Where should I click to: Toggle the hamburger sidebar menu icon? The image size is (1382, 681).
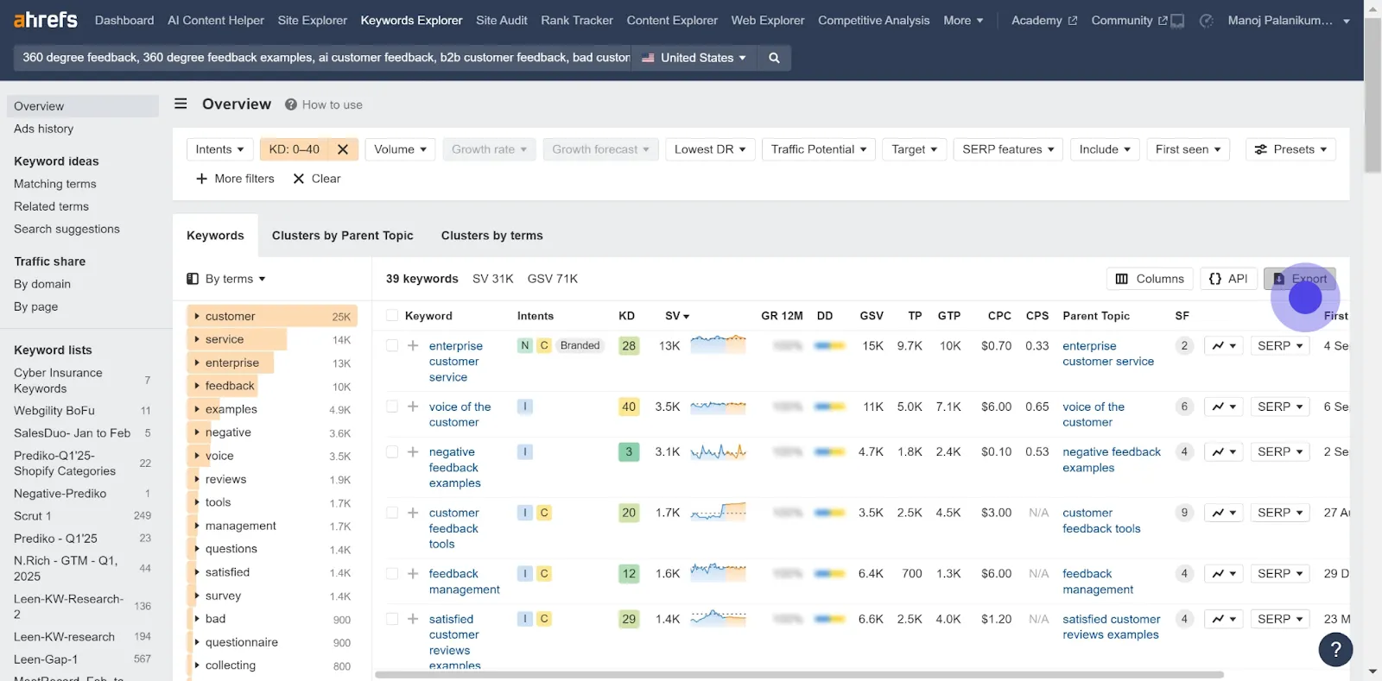click(181, 104)
